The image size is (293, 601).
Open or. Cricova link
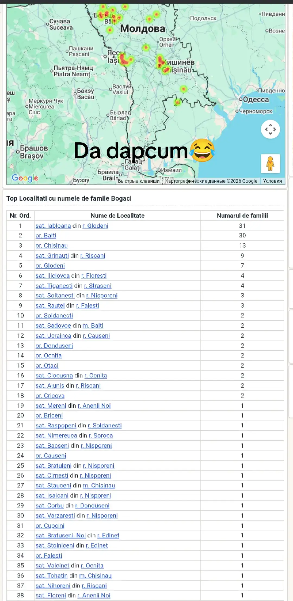click(x=50, y=395)
